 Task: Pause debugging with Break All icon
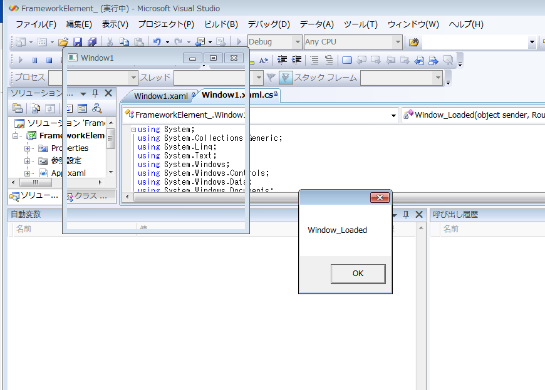tap(34, 60)
